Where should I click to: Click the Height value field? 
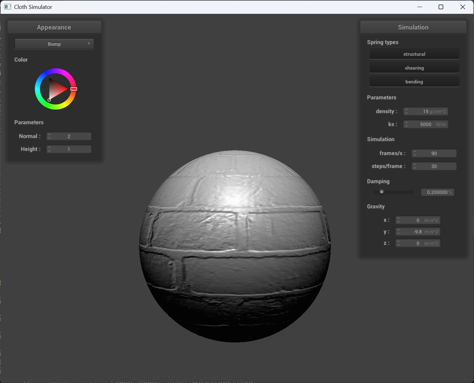pos(69,149)
